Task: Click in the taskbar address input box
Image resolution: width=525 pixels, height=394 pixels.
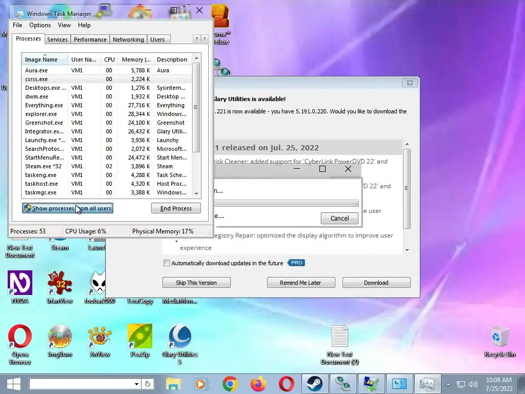Action: click(x=82, y=384)
